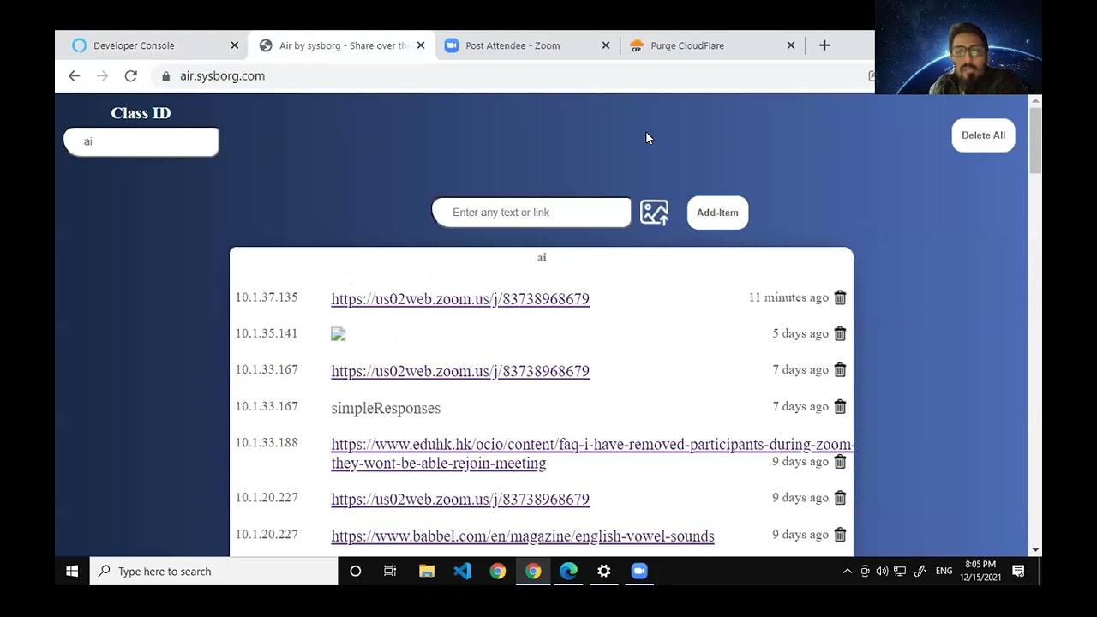Viewport: 1097px width, 617px height.
Task: Click the Enter any text or link field
Action: (531, 212)
